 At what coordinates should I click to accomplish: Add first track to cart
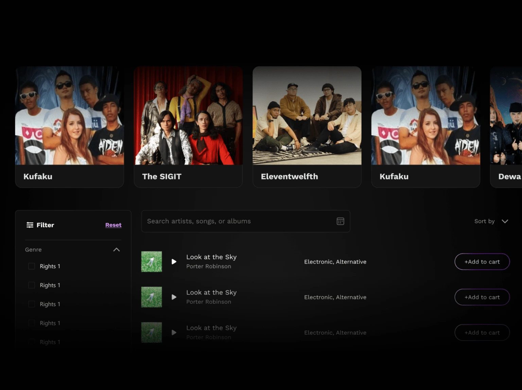point(482,262)
